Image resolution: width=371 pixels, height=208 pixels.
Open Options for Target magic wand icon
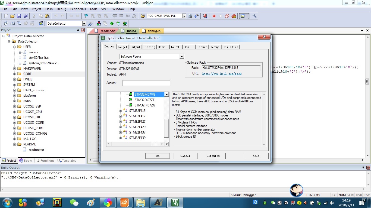coord(91,24)
